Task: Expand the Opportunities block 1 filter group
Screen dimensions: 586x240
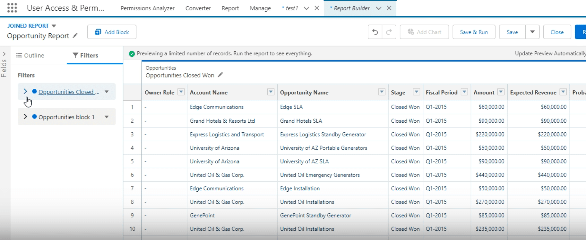Action: tap(25, 117)
